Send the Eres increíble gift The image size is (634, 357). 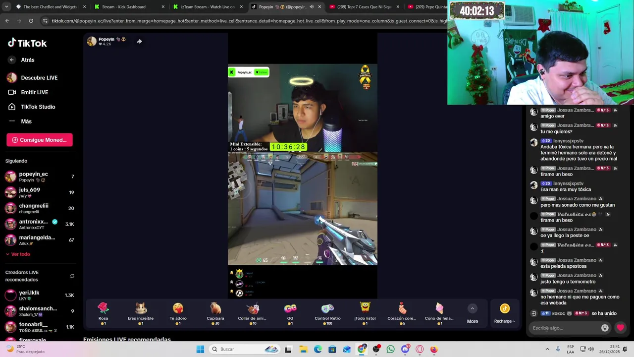[x=141, y=313]
